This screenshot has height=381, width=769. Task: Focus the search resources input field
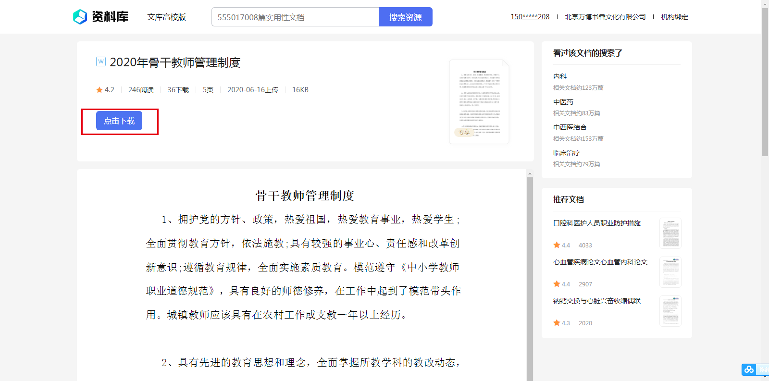click(295, 17)
